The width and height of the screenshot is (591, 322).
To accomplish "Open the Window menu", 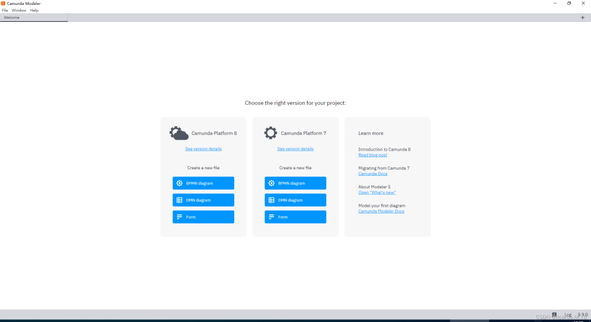I will 19,10.
